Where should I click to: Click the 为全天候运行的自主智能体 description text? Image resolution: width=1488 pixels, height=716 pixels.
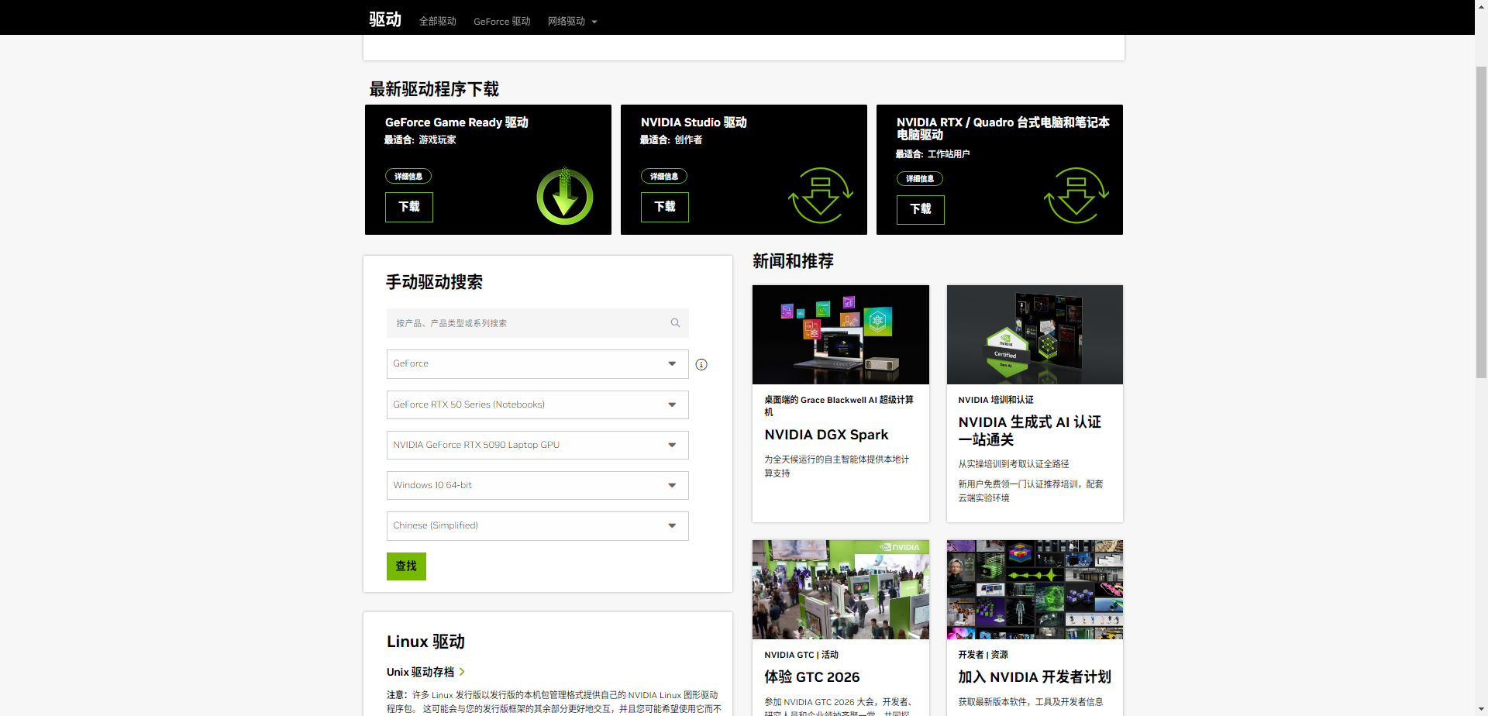(837, 466)
